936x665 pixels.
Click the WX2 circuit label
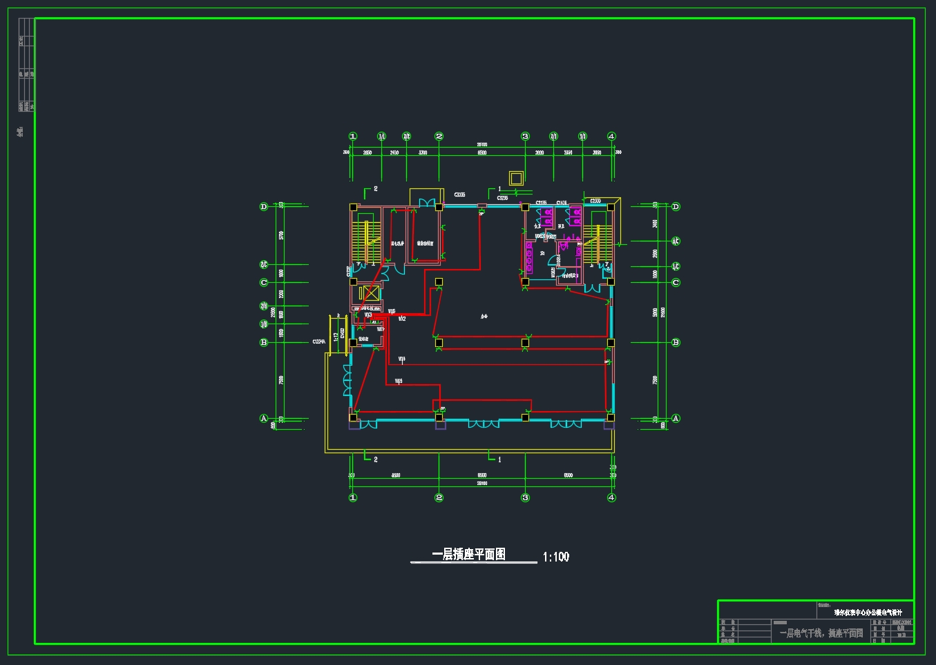(x=401, y=319)
